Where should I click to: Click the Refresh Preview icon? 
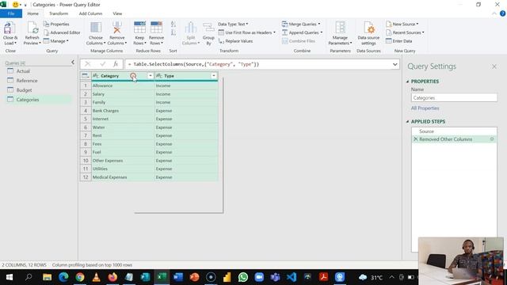click(32, 28)
